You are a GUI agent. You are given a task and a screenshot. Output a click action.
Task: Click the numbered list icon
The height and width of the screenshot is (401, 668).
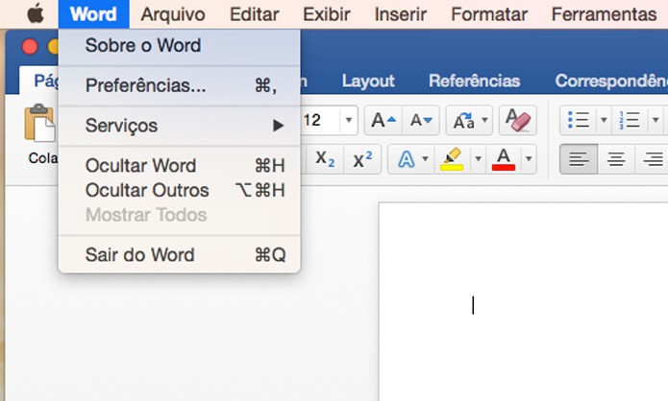pyautogui.click(x=630, y=121)
